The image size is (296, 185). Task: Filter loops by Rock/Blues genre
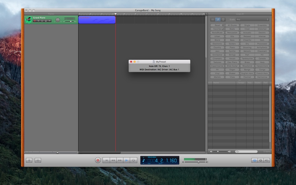(x=217, y=33)
